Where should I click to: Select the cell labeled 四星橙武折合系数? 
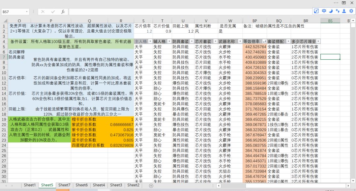pos(89,145)
